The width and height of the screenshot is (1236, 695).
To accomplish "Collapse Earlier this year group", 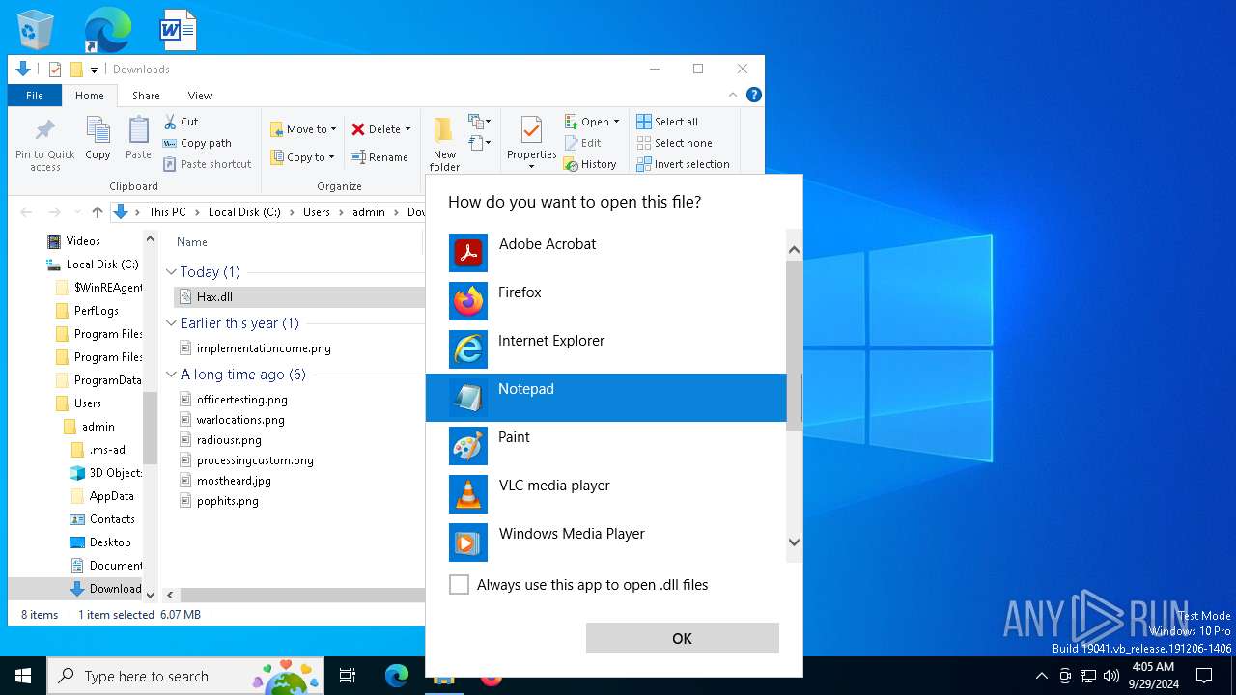I will 171,323.
